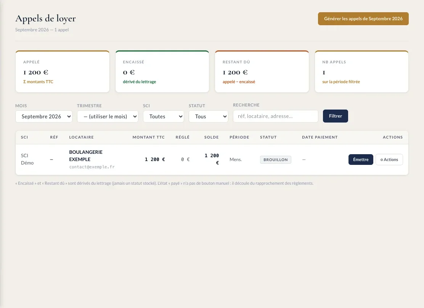The width and height of the screenshot is (424, 308).
Task: Click the Nb appels summary card
Action: point(361,71)
